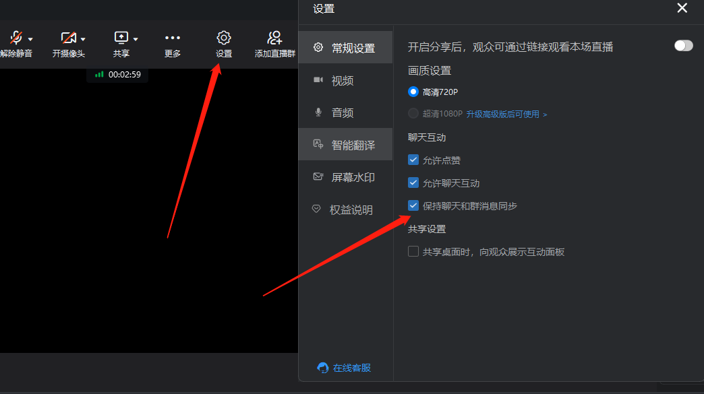This screenshot has height=394, width=704.
Task: Turn on camera with 开摄像头 icon
Action: 68,38
